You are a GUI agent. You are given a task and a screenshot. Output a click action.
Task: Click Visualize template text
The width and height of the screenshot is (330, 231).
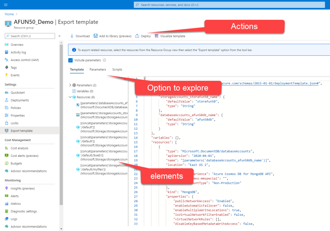[173, 36]
